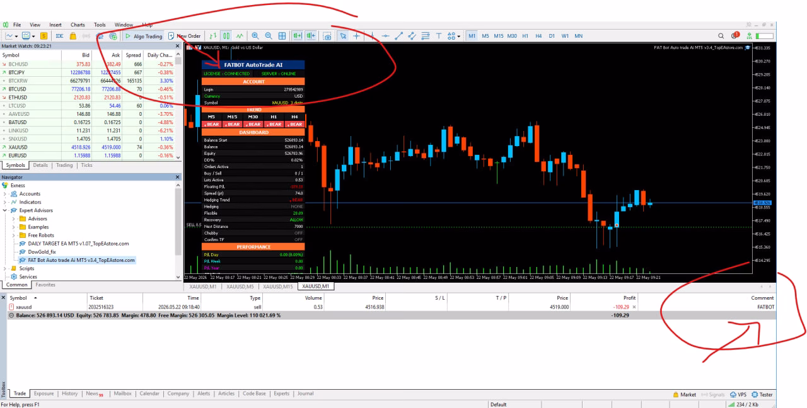
Task: Select BTCUSD row in Market Watch
Action: click(88, 89)
